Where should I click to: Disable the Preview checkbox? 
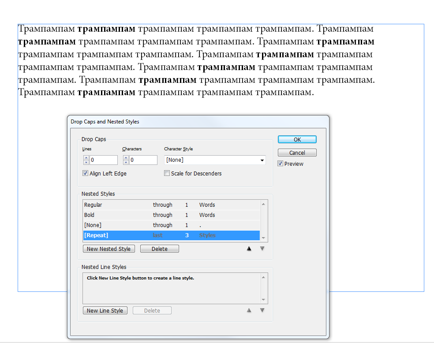[281, 164]
